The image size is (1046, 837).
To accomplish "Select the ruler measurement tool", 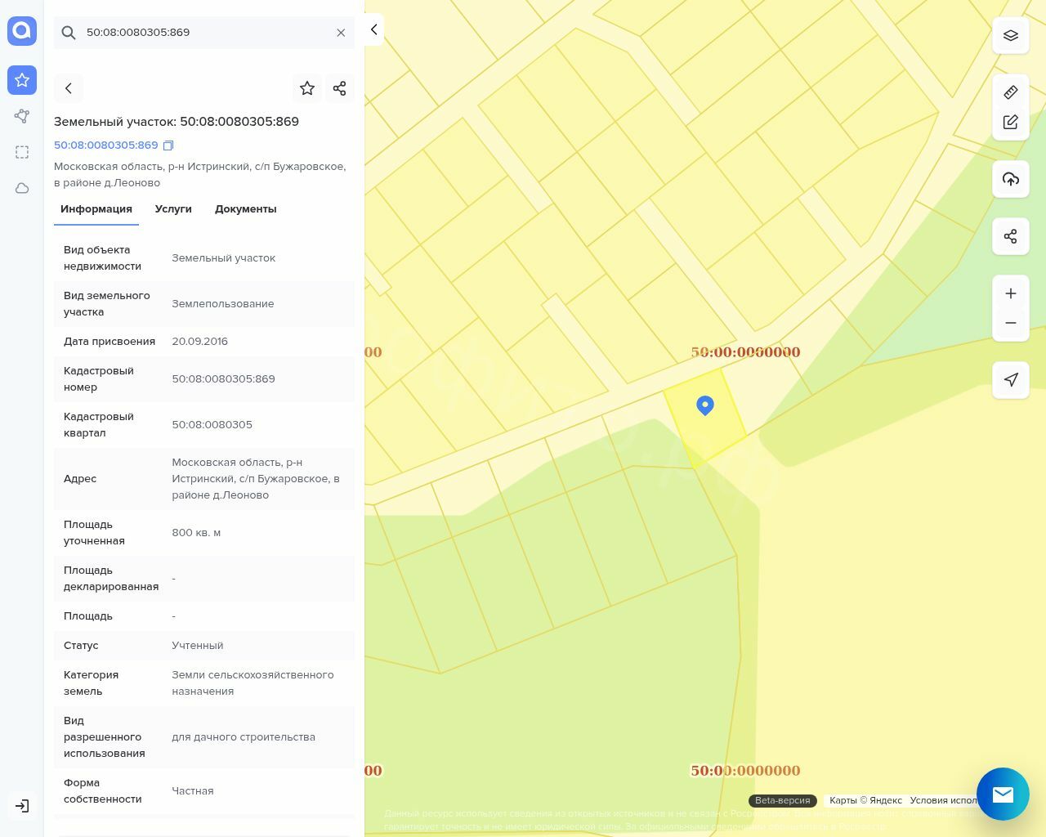I will tap(1010, 92).
